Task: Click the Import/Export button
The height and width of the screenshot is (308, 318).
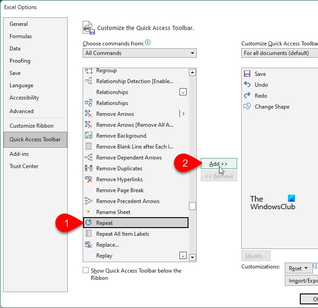Action: pyautogui.click(x=302, y=280)
